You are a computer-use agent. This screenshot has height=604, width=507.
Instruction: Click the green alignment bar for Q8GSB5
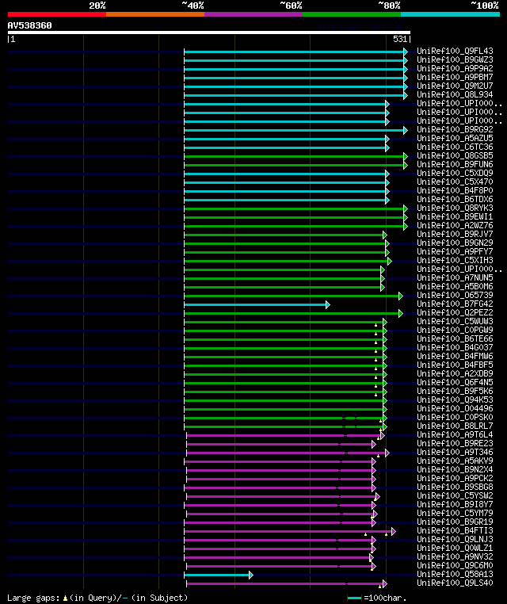294,156
